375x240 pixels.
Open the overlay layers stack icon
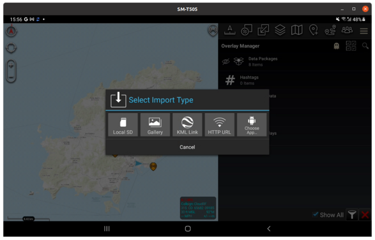tap(280, 30)
